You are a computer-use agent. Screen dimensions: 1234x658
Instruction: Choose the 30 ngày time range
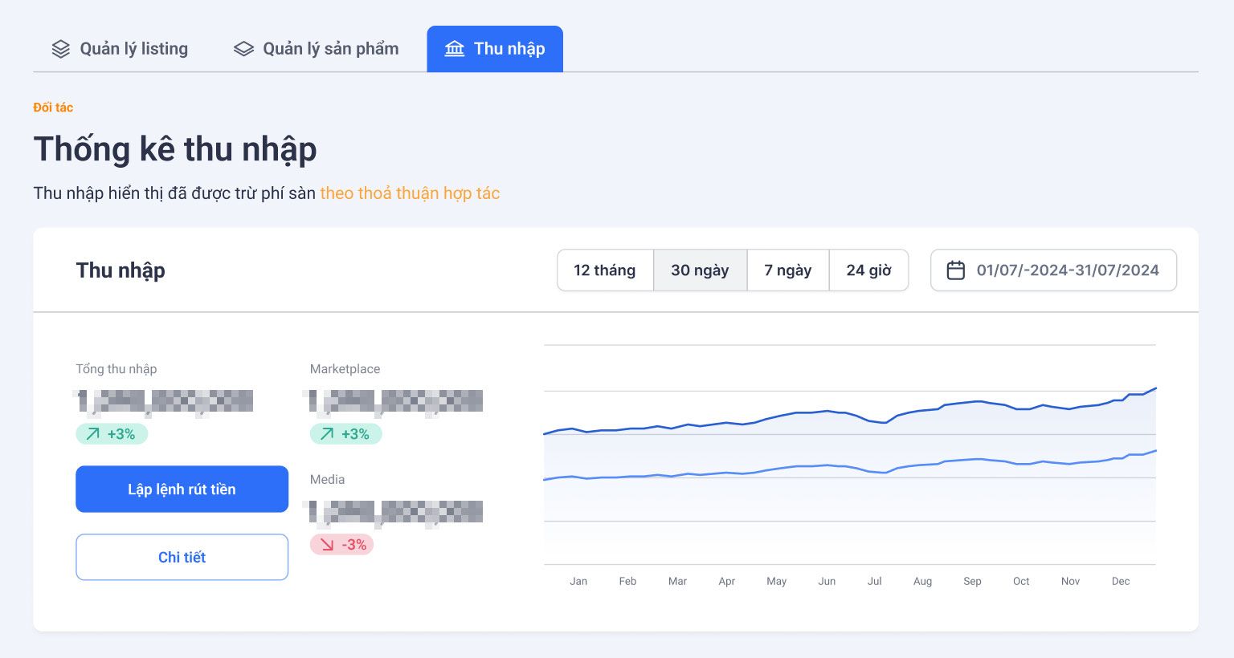coord(700,270)
